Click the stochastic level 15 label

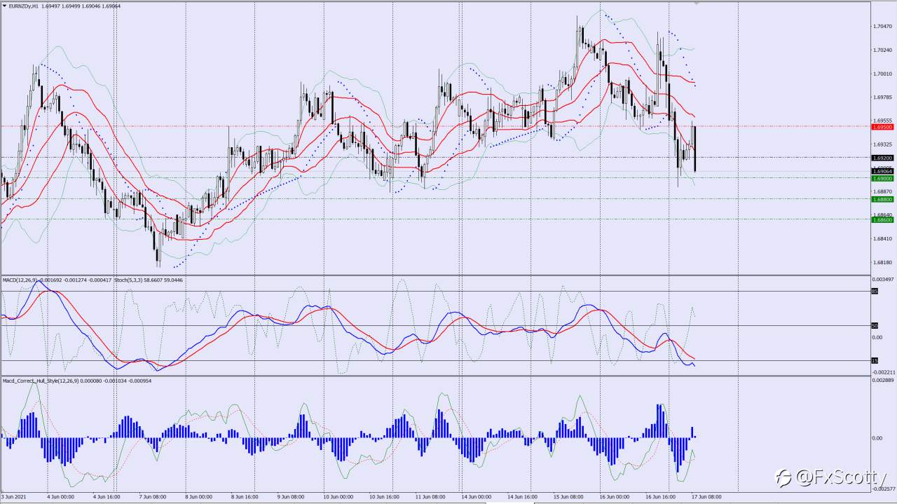(x=875, y=360)
